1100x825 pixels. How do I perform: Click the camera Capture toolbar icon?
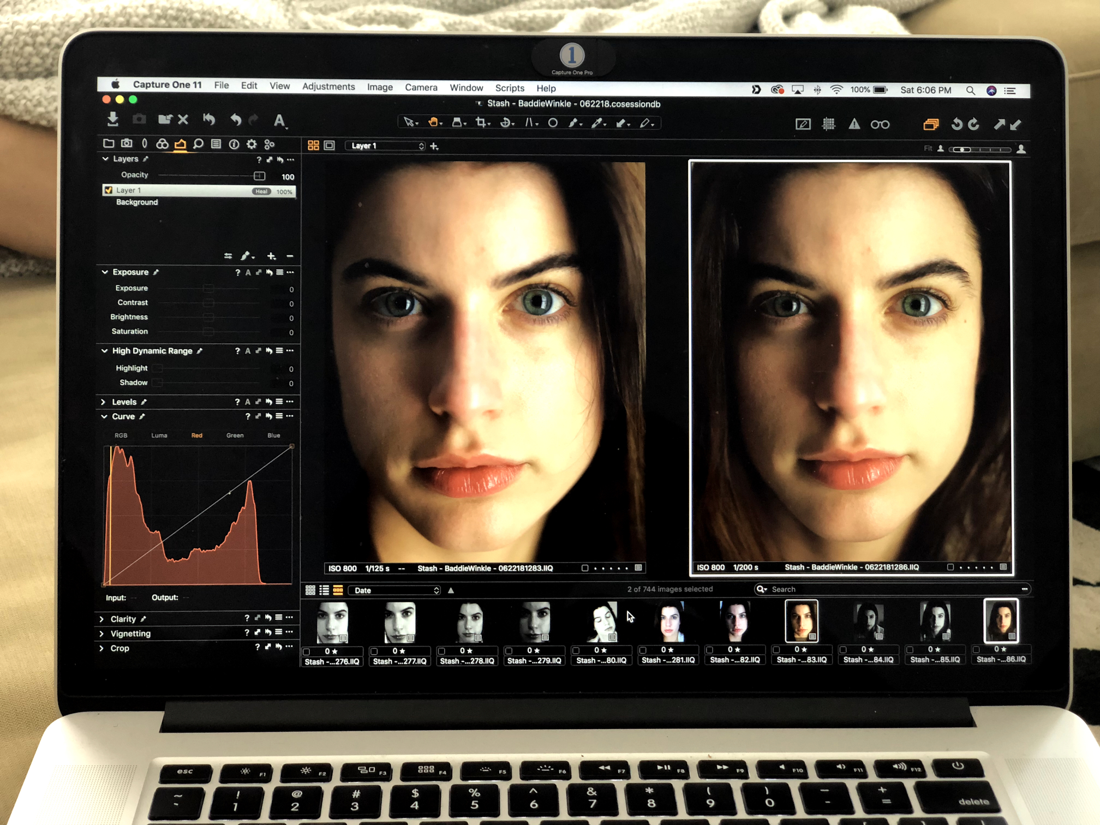(x=139, y=119)
